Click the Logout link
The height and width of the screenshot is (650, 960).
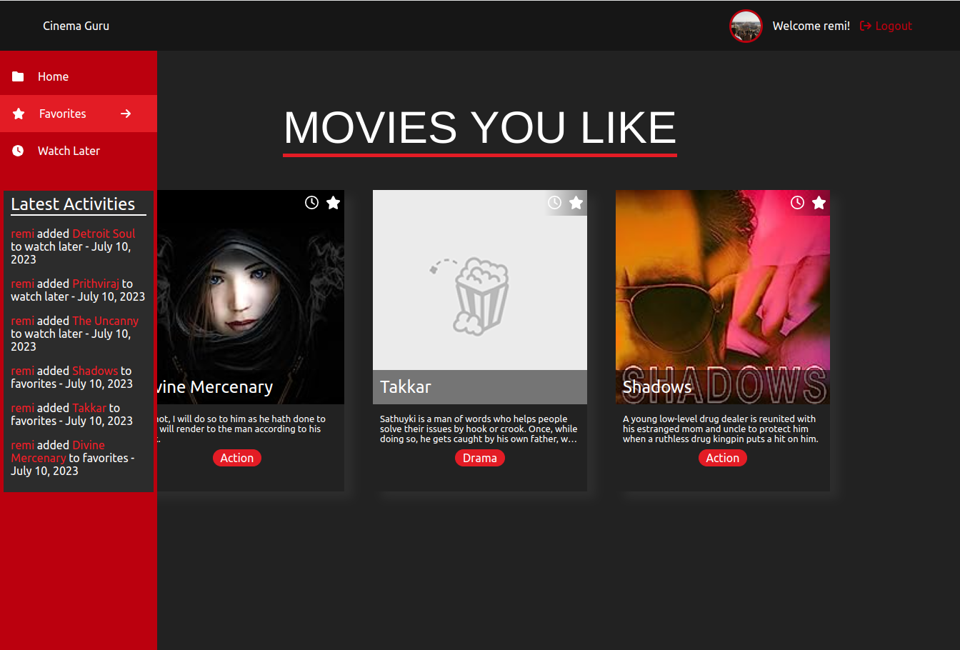[x=886, y=26]
